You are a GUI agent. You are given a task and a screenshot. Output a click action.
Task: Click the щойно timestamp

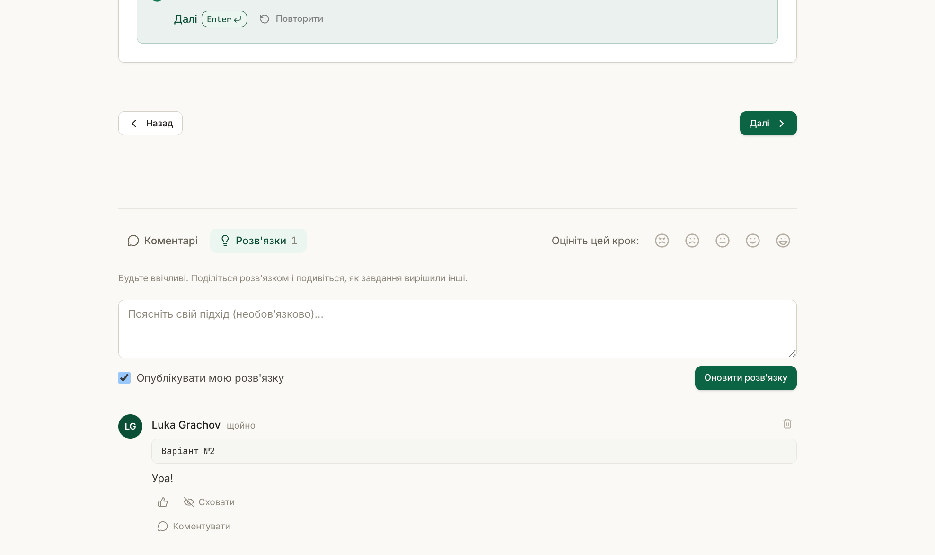coord(241,426)
